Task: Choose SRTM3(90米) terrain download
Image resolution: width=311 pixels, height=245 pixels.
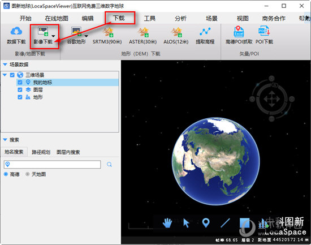Action: (107, 36)
